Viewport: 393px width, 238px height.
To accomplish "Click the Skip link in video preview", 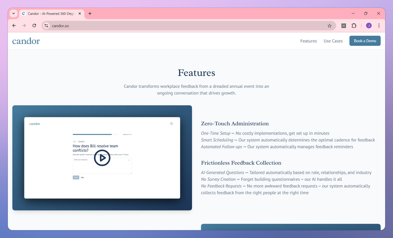I will pyautogui.click(x=83, y=177).
